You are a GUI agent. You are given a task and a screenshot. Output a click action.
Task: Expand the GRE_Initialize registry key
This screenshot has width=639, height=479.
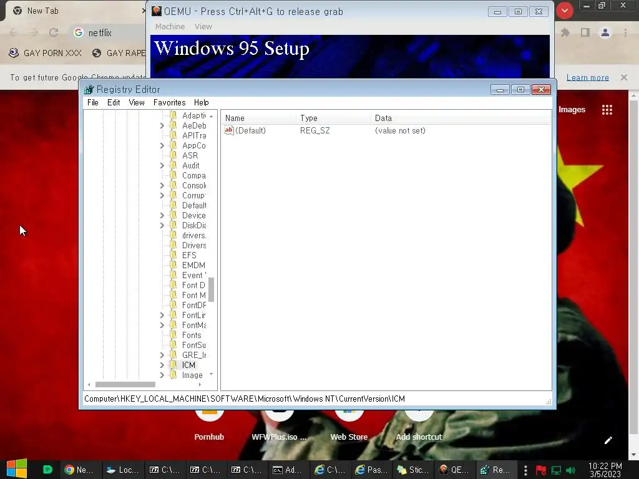coord(162,355)
